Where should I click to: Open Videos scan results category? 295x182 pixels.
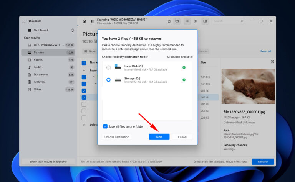click(38, 60)
